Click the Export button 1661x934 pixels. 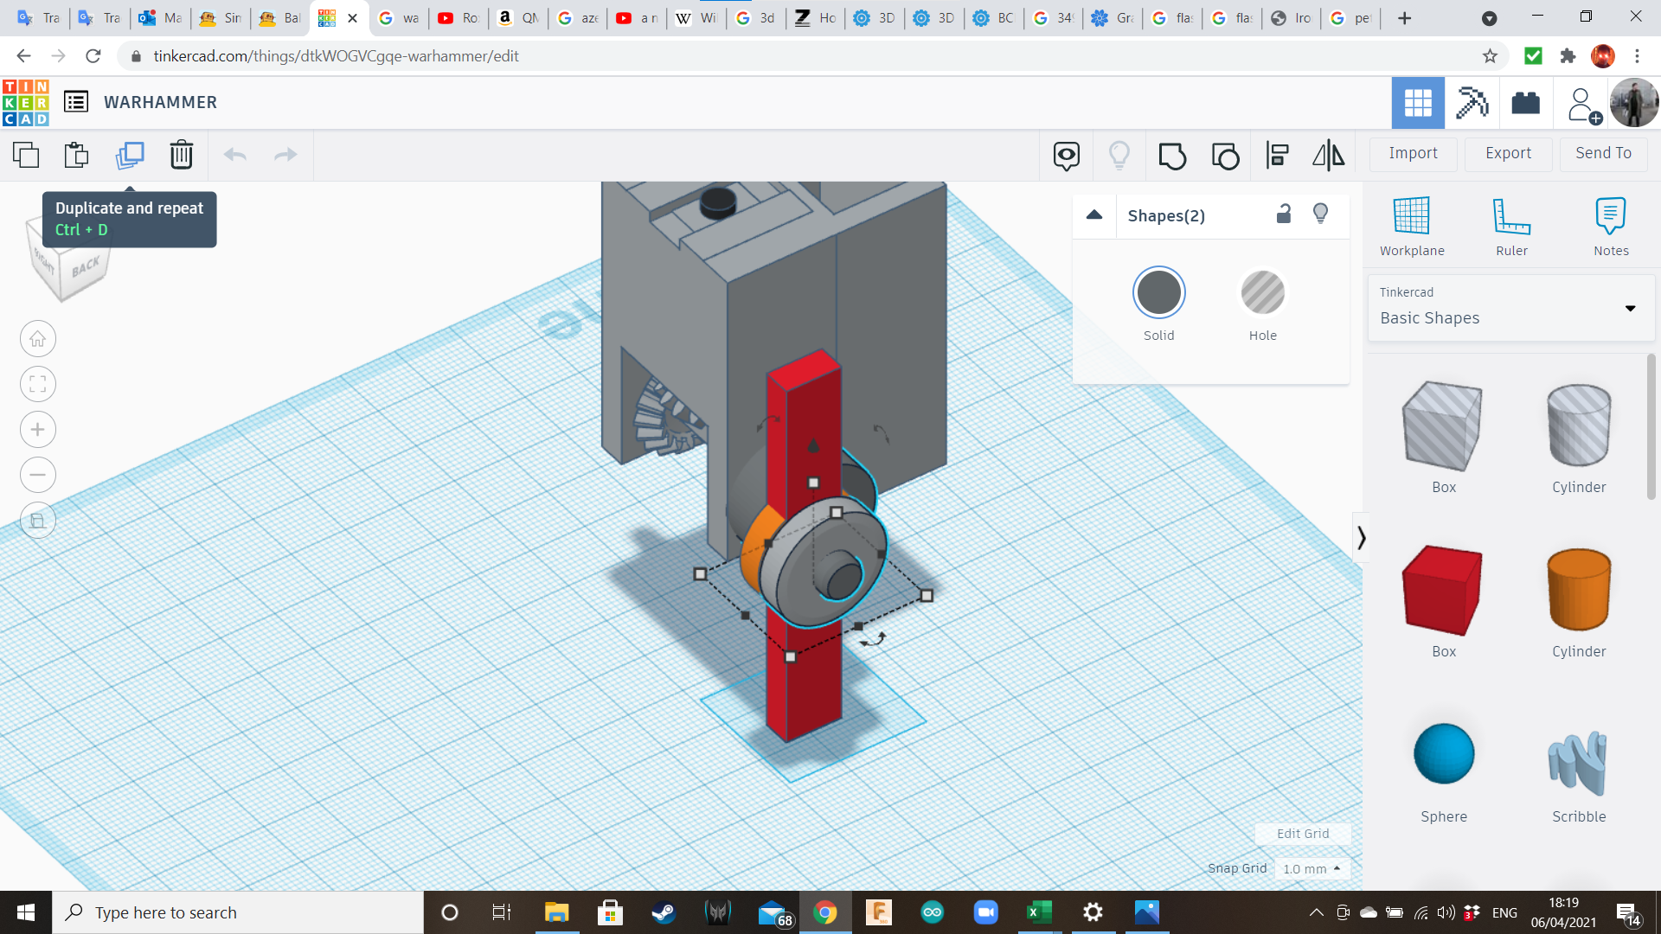pos(1508,153)
